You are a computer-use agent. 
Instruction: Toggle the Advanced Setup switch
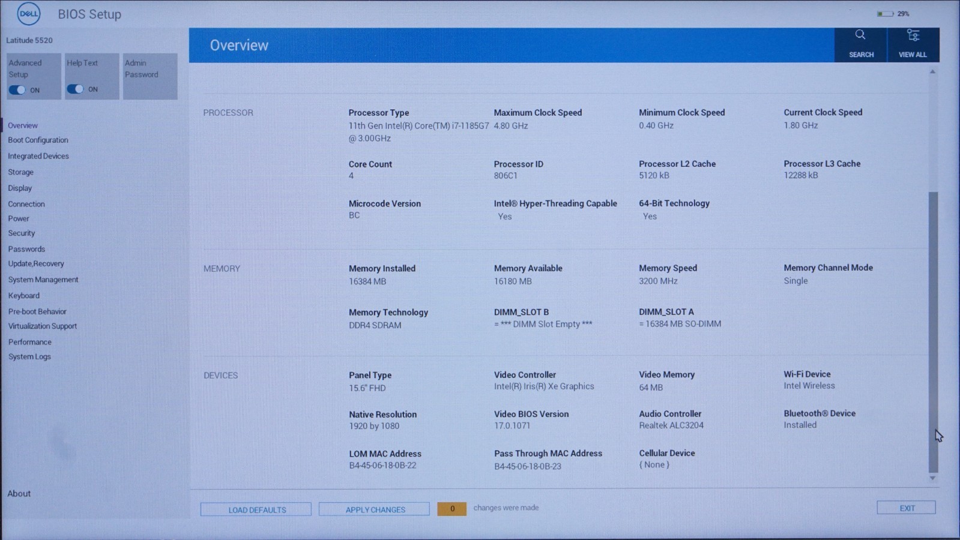pyautogui.click(x=17, y=90)
